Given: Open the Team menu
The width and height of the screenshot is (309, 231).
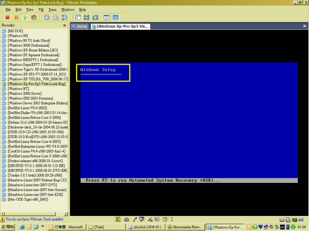Looking at the screenshot, I should 52,9.
